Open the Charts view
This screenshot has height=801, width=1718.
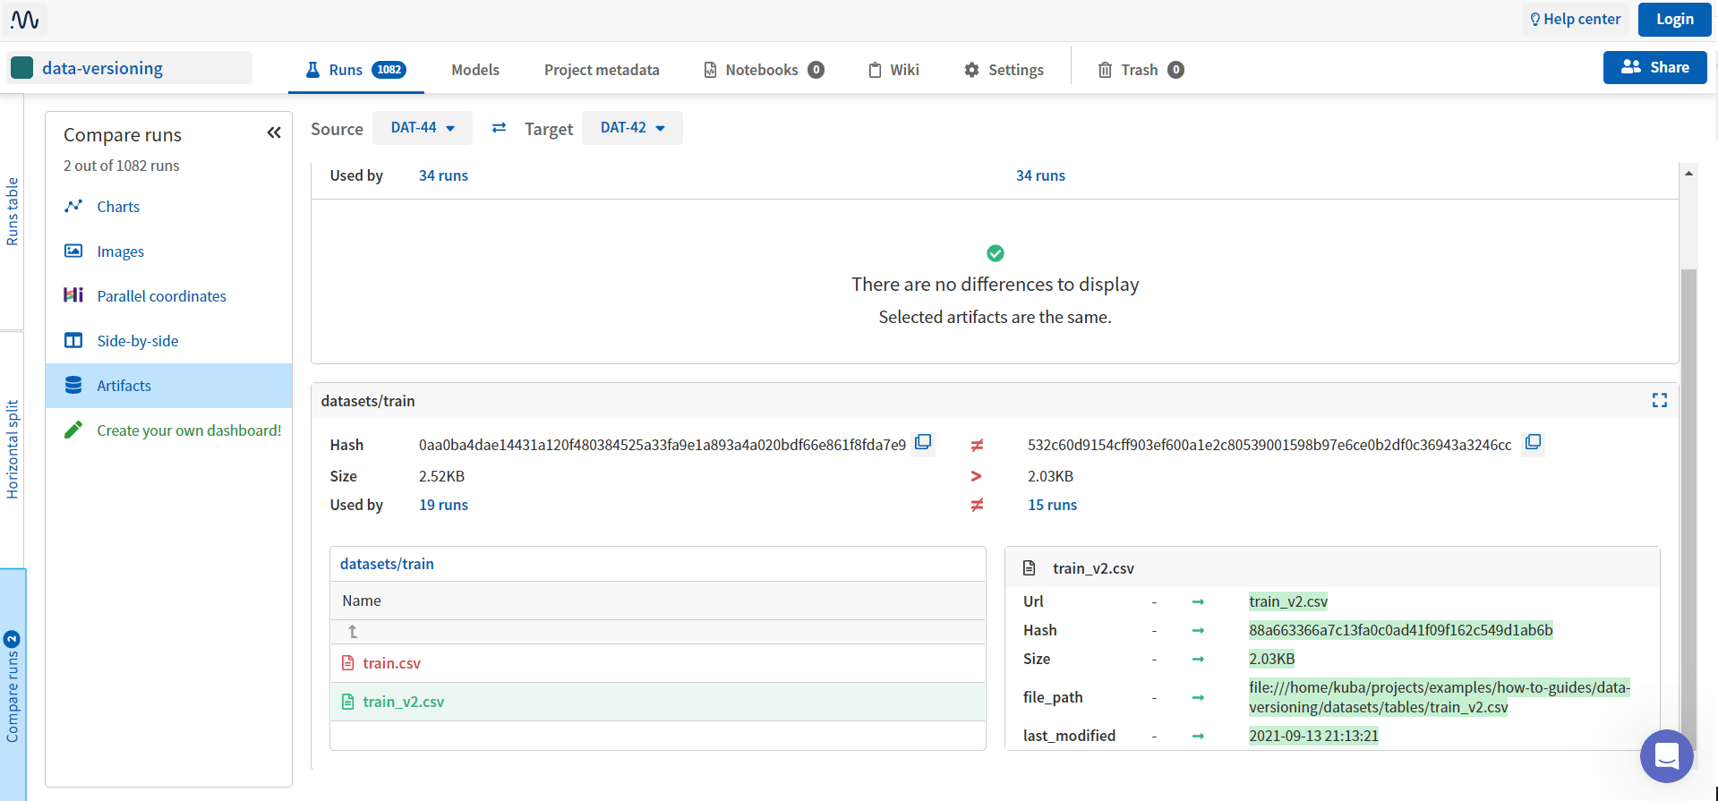click(x=118, y=207)
